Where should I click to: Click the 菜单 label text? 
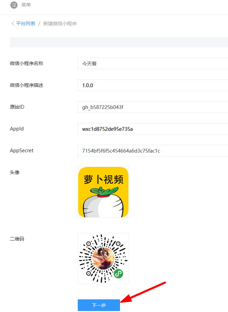point(26,5)
